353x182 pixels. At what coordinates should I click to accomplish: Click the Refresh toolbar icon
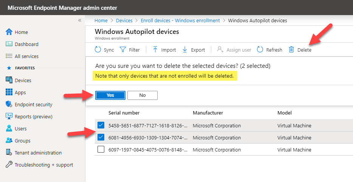(260, 50)
